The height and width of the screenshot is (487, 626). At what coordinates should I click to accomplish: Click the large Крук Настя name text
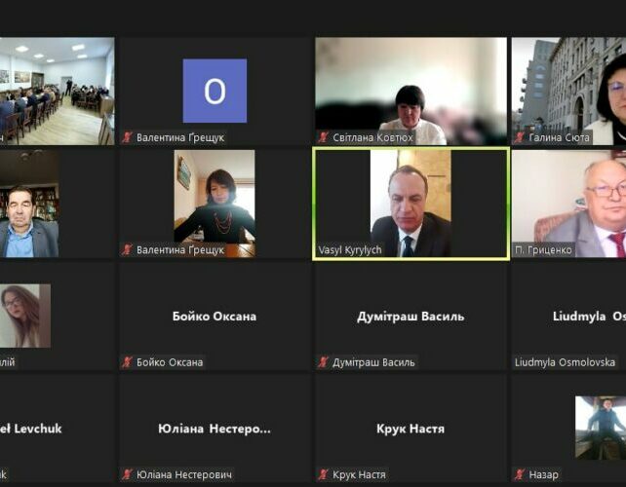tap(411, 429)
